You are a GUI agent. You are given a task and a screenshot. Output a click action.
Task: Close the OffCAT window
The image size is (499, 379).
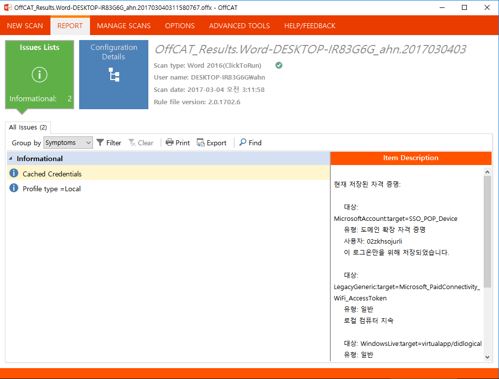pyautogui.click(x=487, y=7)
